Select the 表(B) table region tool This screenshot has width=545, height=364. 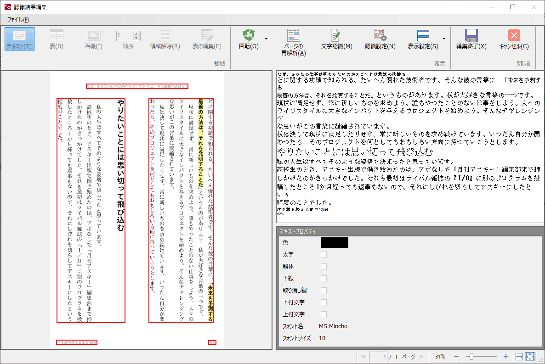pyautogui.click(x=57, y=39)
